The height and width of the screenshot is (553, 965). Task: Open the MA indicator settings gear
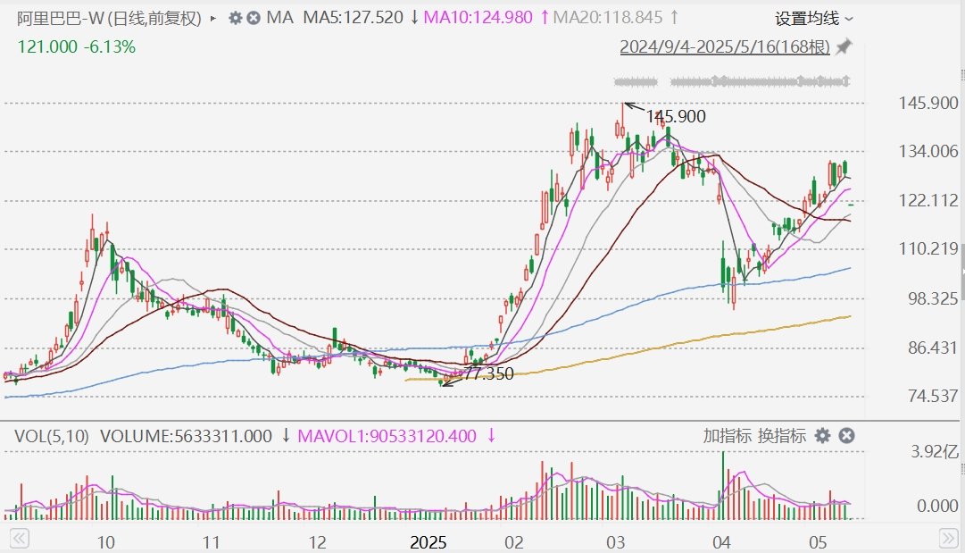click(x=235, y=18)
